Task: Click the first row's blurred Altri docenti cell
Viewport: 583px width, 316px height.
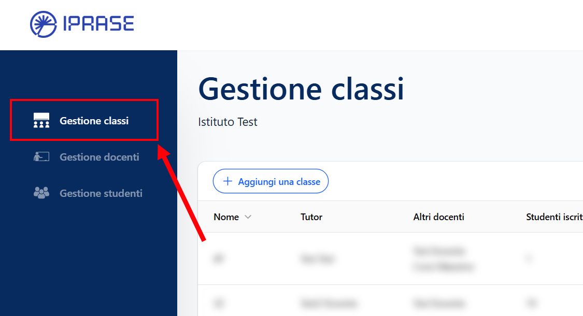Action: coord(443,258)
